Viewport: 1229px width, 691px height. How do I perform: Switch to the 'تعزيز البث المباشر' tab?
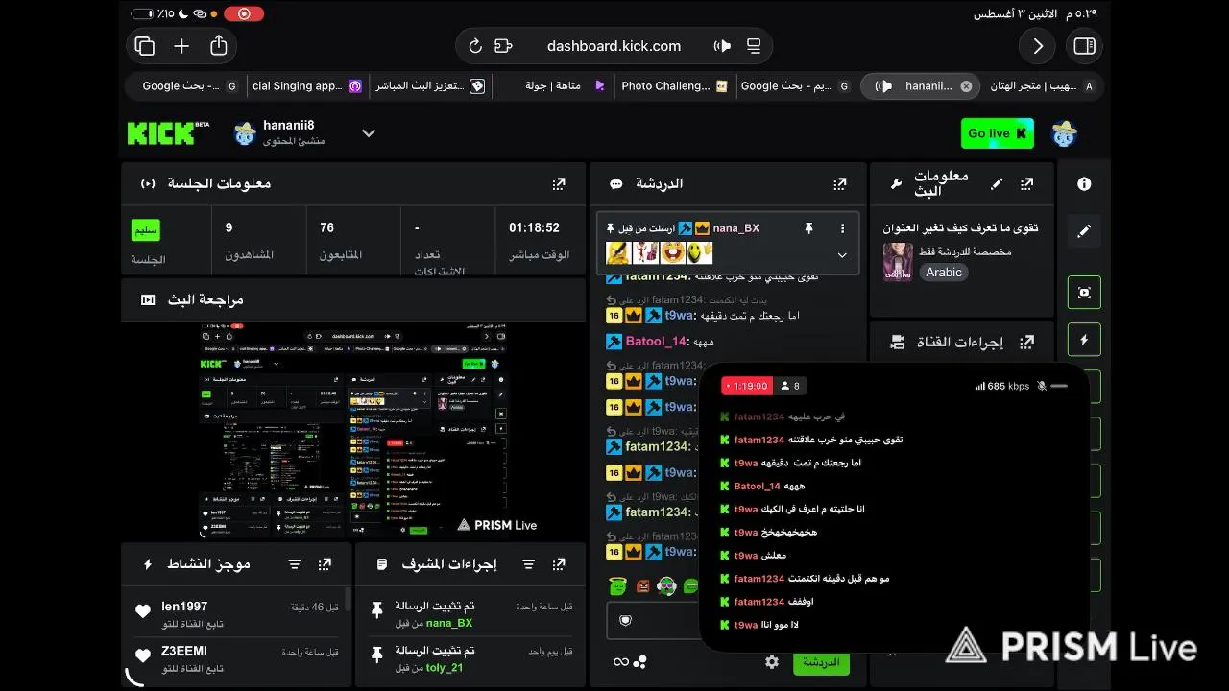[x=429, y=85]
